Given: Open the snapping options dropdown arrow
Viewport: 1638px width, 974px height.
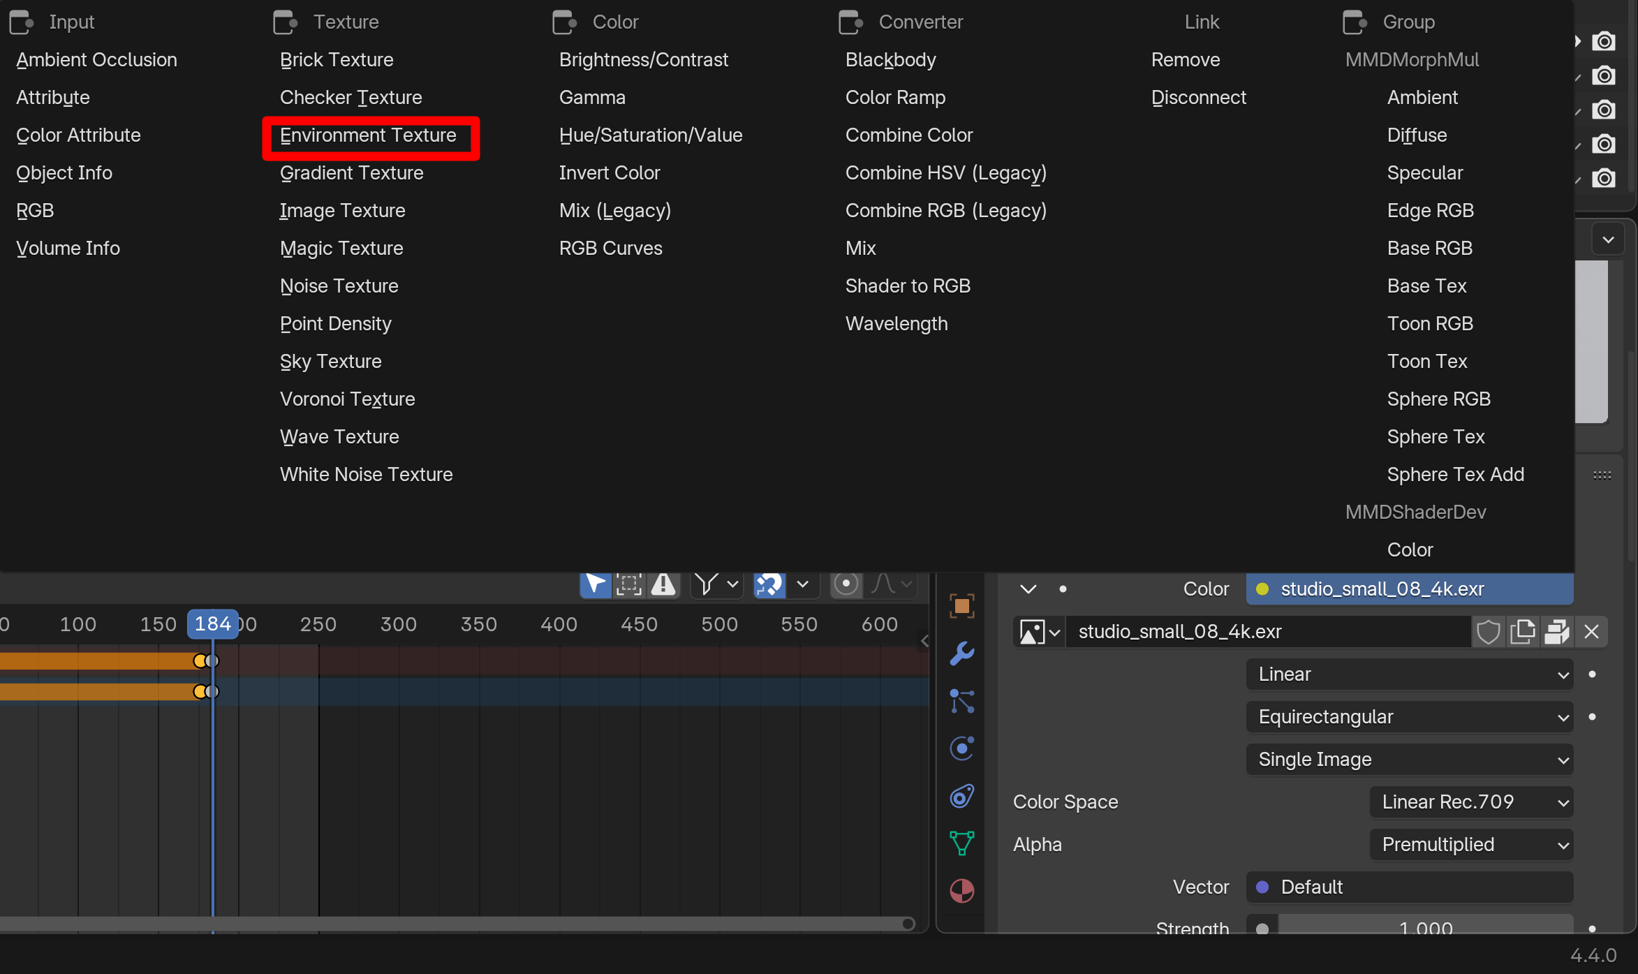Looking at the screenshot, I should [803, 584].
